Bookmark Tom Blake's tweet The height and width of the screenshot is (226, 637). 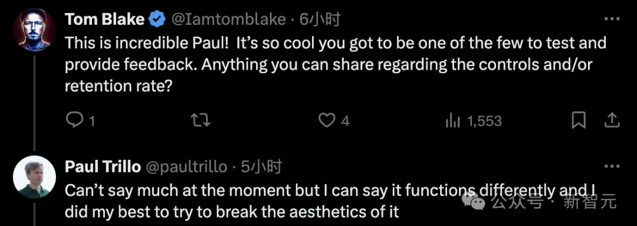[x=578, y=120]
